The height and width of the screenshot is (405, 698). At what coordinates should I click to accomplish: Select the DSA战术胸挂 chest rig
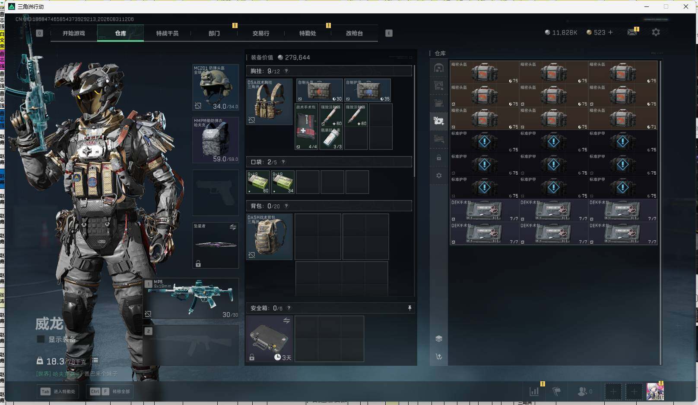[269, 102]
